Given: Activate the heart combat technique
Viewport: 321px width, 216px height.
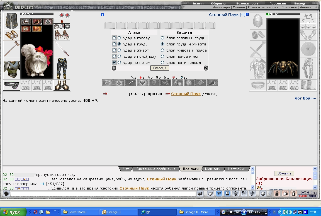Looking at the screenshot, I should tap(142, 83).
